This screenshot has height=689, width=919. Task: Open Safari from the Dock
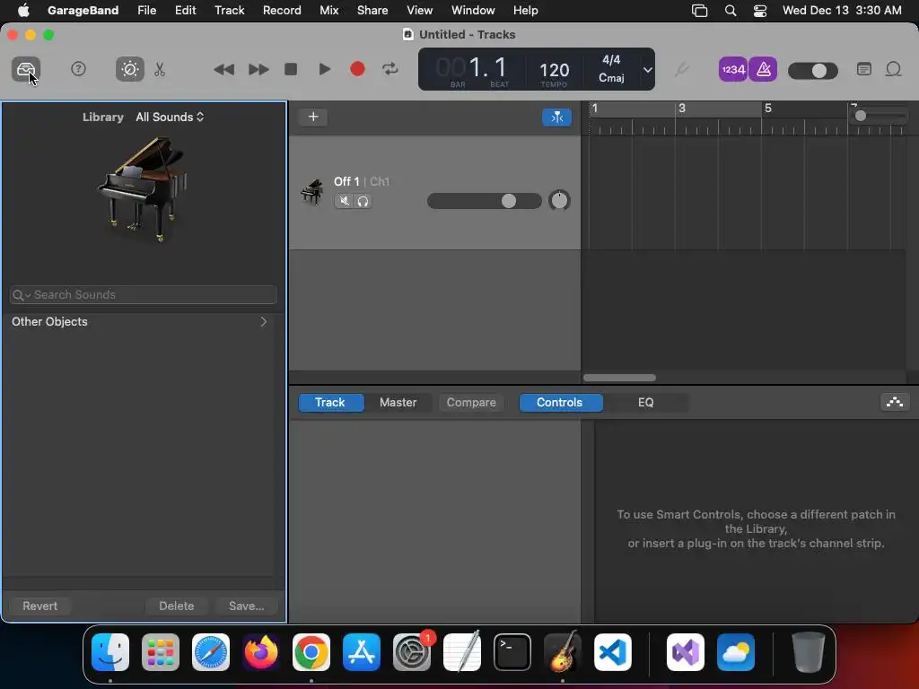211,652
